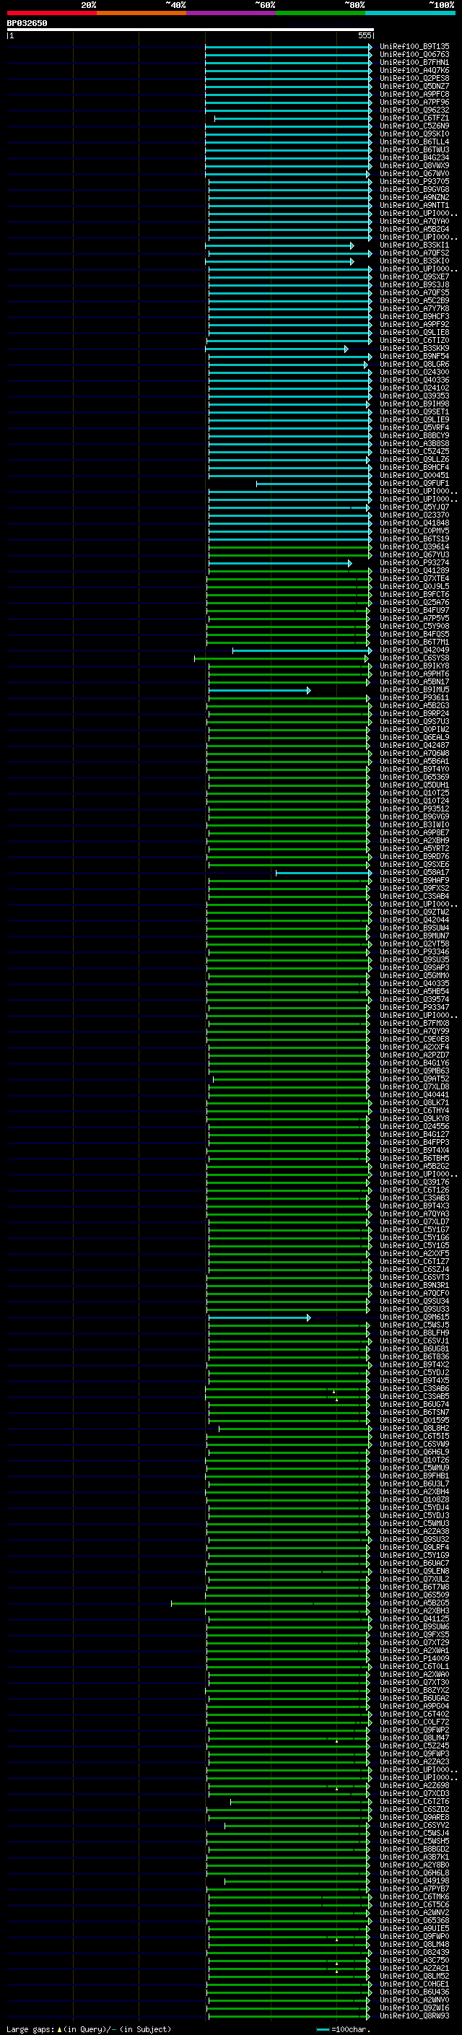This screenshot has height=2035, width=462.
Task: Select the BP032650 query name
Action: (27, 24)
